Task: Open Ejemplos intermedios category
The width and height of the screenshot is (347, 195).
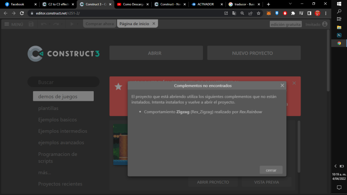Action: pos(62,131)
